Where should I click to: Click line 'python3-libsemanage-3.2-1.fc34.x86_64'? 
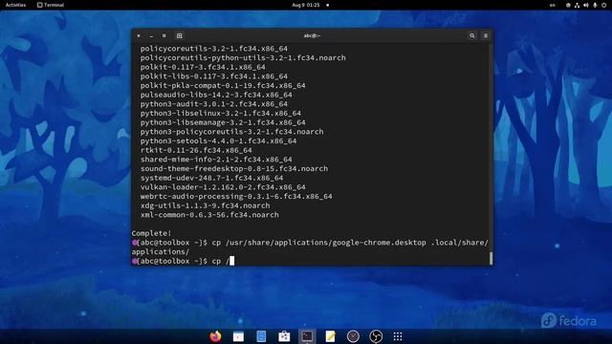point(223,122)
